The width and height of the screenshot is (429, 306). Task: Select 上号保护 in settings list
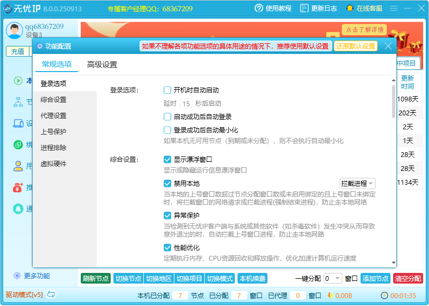(65, 132)
